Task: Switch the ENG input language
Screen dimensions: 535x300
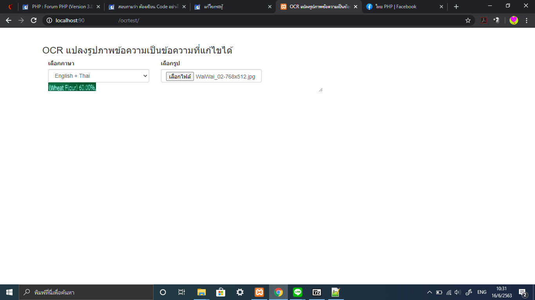Action: 482,292
